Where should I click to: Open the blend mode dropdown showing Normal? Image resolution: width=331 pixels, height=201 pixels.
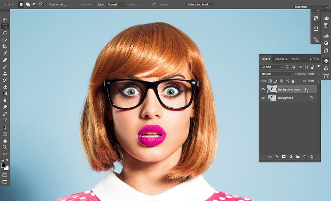click(x=277, y=74)
